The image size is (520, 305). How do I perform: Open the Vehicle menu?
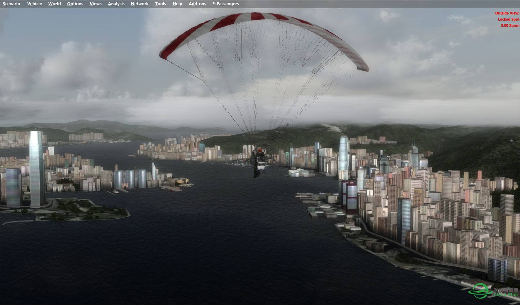point(34,4)
